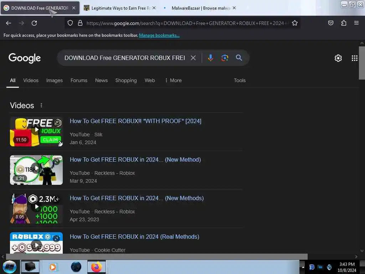Filter results by Web
This screenshot has height=274, width=365.
[x=150, y=80]
